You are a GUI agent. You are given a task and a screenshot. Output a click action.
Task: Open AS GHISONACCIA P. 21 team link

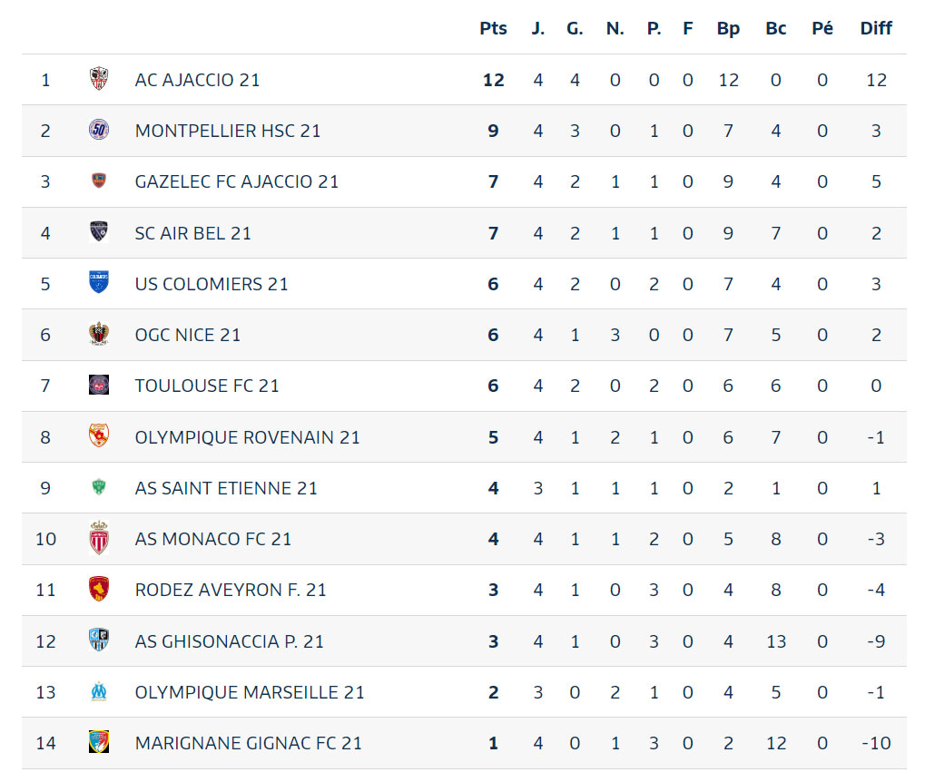click(230, 641)
